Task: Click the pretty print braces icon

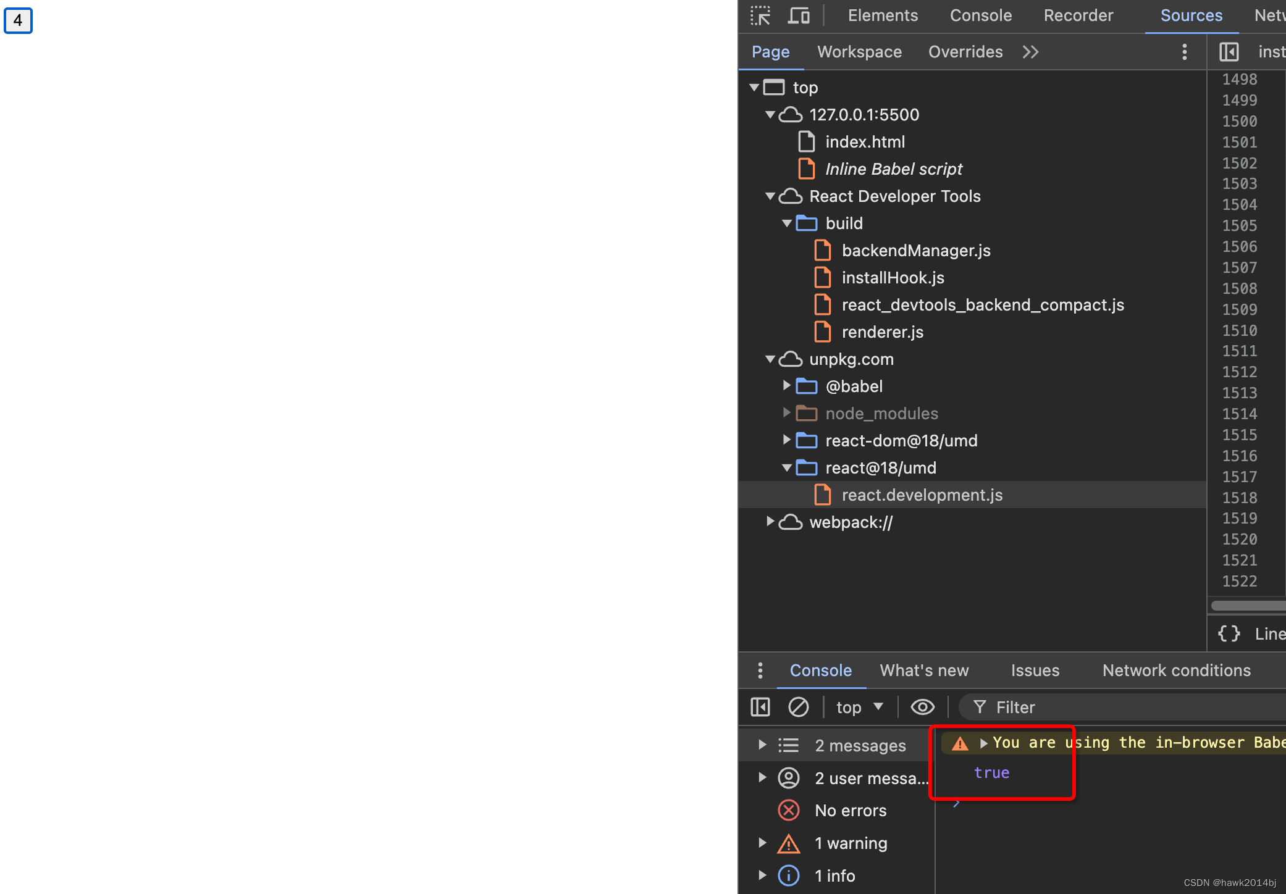Action: click(x=1229, y=633)
